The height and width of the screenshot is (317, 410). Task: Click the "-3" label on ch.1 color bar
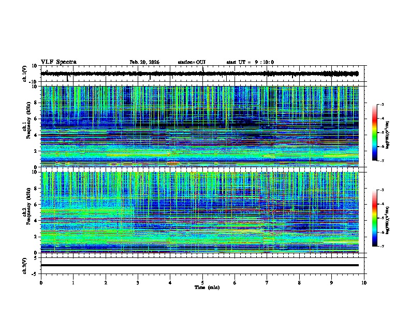tap(382, 104)
